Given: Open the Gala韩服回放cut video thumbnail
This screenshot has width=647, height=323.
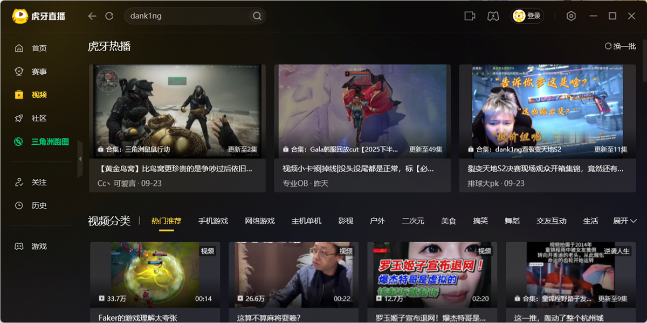Looking at the screenshot, I should coord(362,111).
